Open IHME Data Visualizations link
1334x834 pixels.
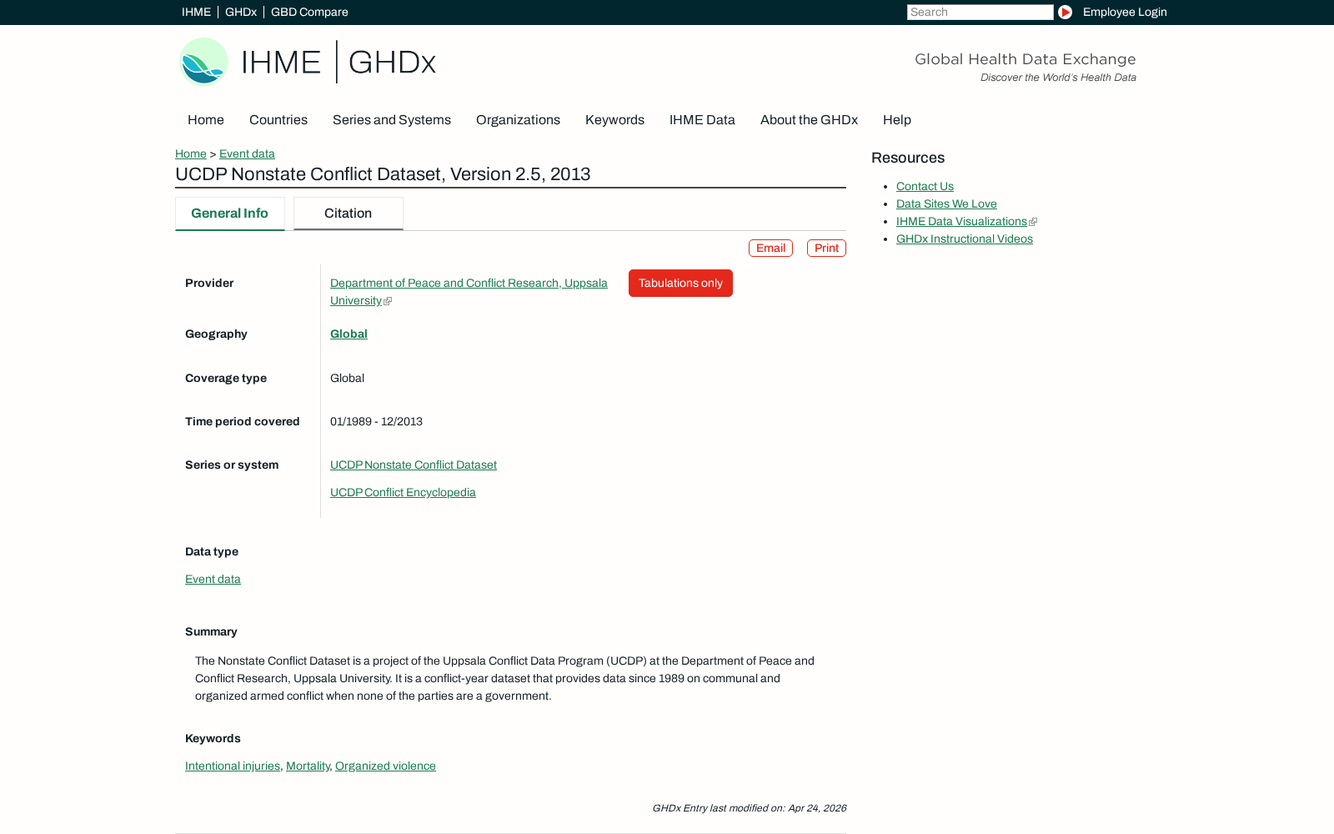[961, 221]
